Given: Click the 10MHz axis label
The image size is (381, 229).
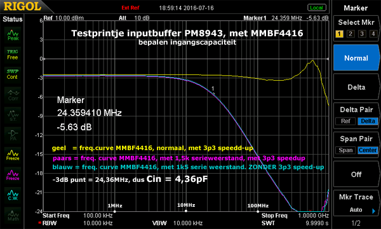Looking at the screenshot, I should pos(186,205).
